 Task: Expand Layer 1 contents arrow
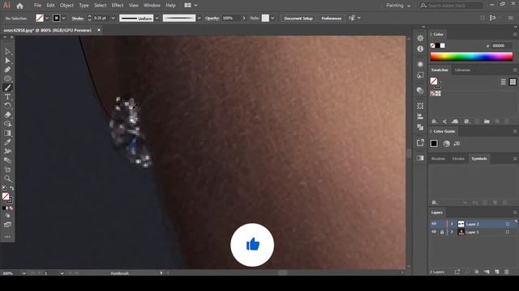click(x=452, y=232)
